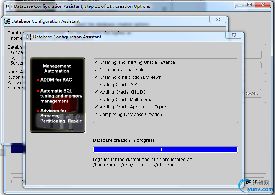Viewport: 275px width, 195px height.
Task: Close the Step 11 of 11 main window
Action: point(262,5)
